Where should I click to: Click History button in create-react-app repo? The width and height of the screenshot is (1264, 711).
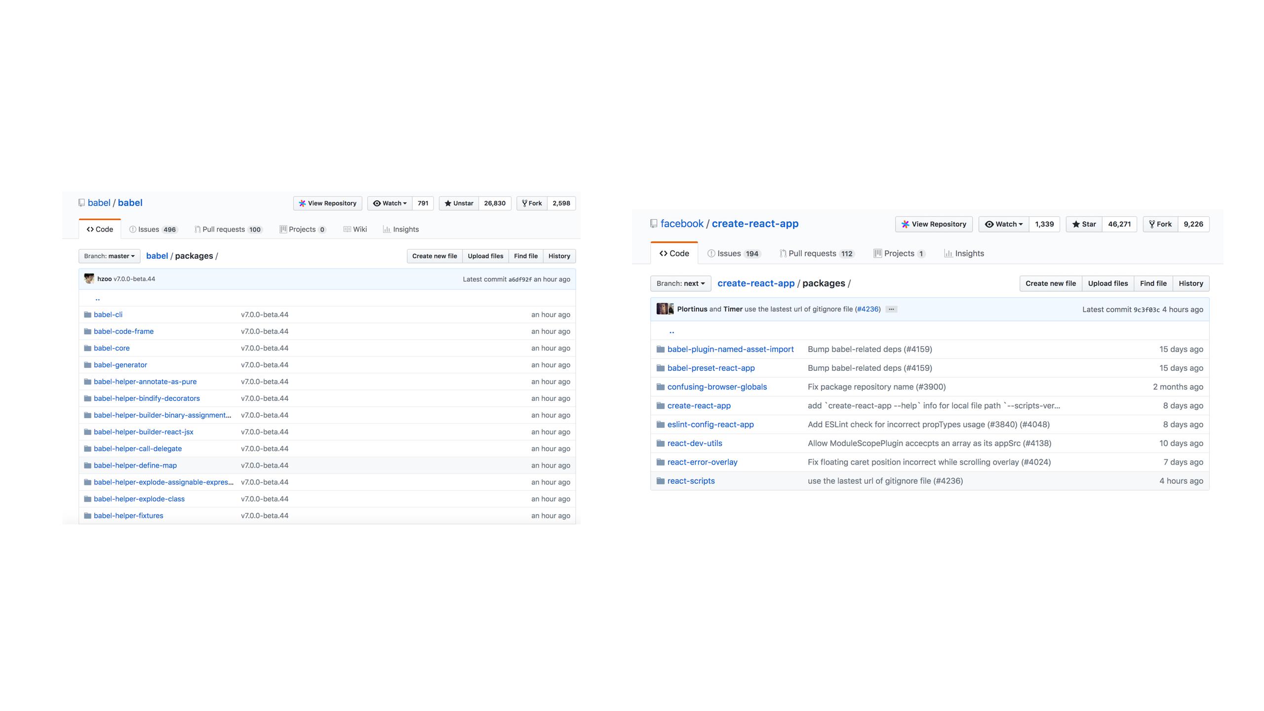1190,283
